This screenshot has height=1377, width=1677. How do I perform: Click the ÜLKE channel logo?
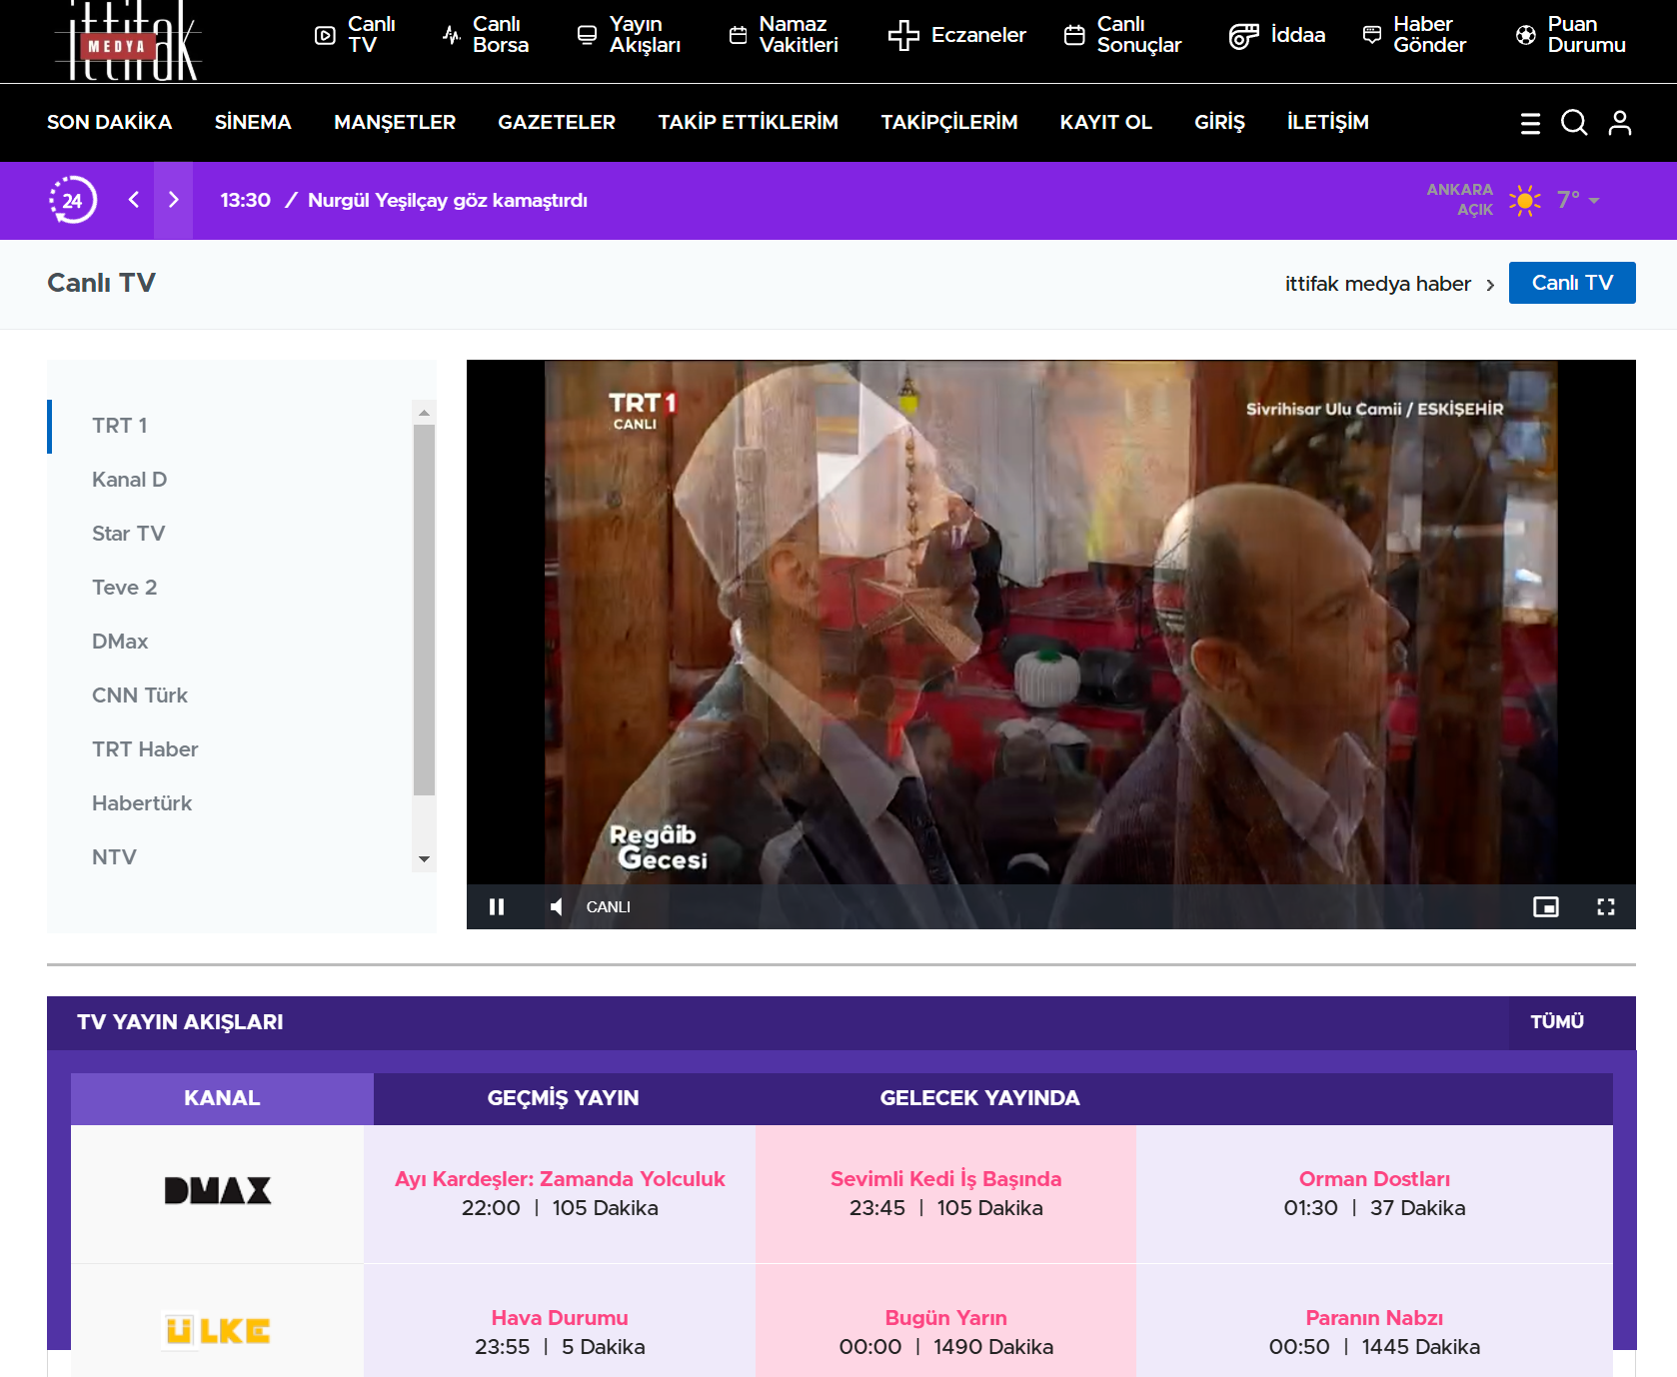pyautogui.click(x=218, y=1331)
